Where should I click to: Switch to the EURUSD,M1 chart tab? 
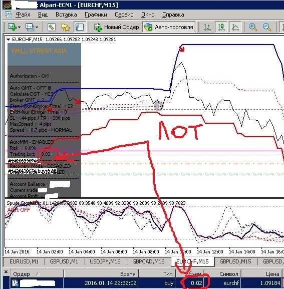pos(24,261)
